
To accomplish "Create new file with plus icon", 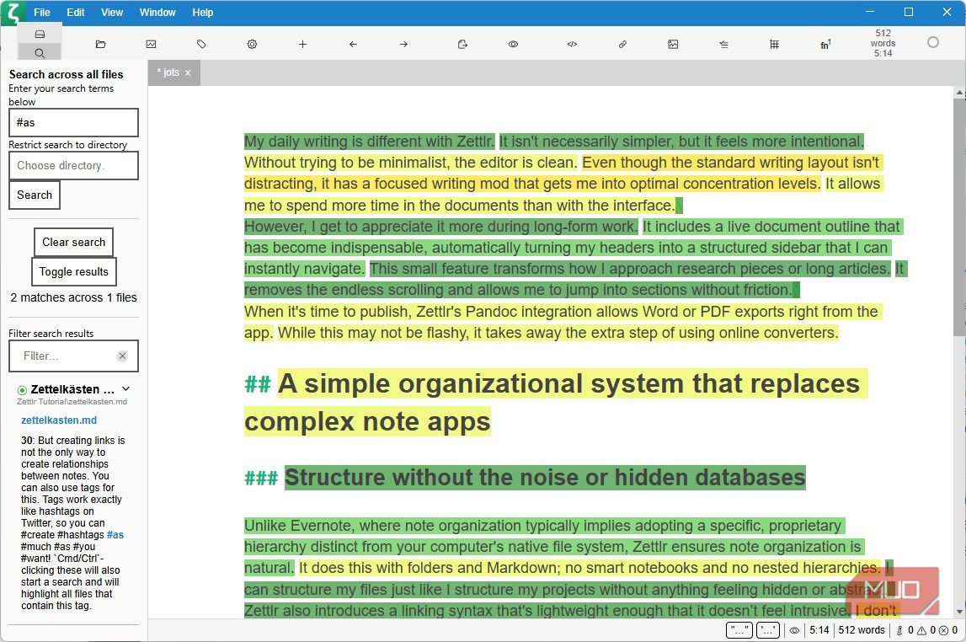I will (302, 44).
